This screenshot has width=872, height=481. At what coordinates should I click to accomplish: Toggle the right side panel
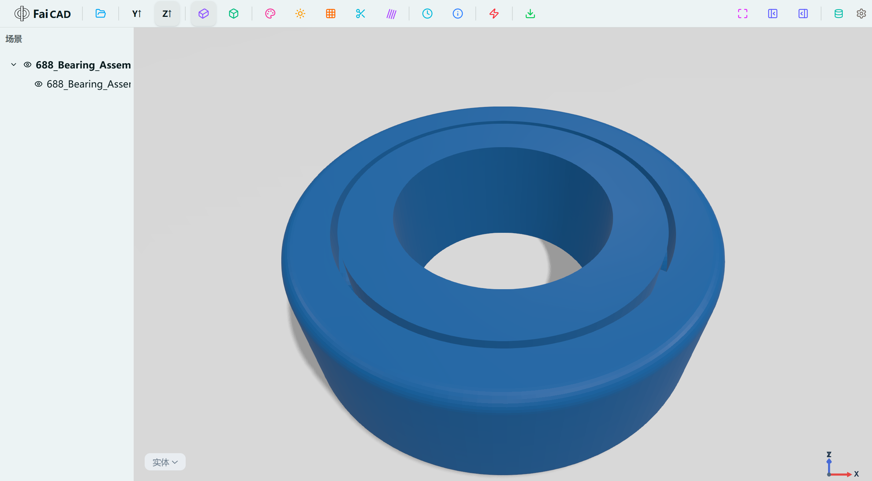coord(803,14)
